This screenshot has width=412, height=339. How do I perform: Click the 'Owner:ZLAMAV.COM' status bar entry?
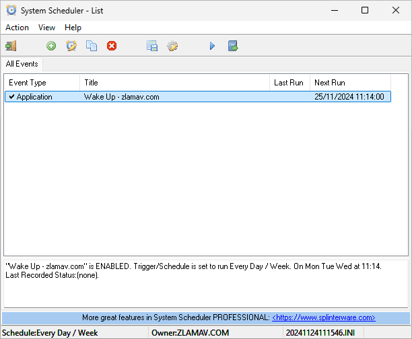tap(190, 333)
